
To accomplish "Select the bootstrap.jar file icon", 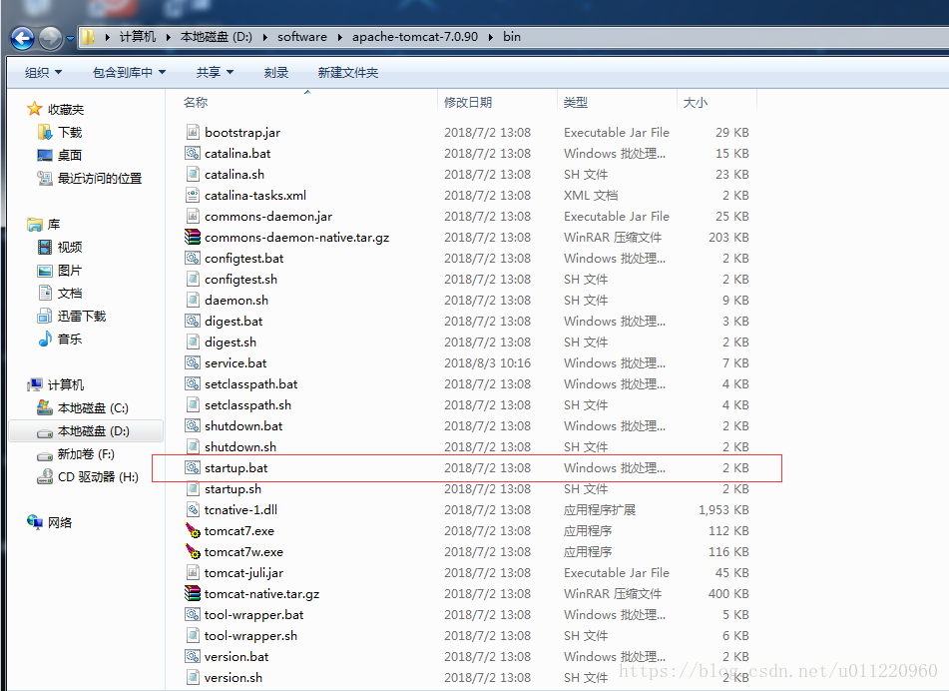I will tap(193, 132).
